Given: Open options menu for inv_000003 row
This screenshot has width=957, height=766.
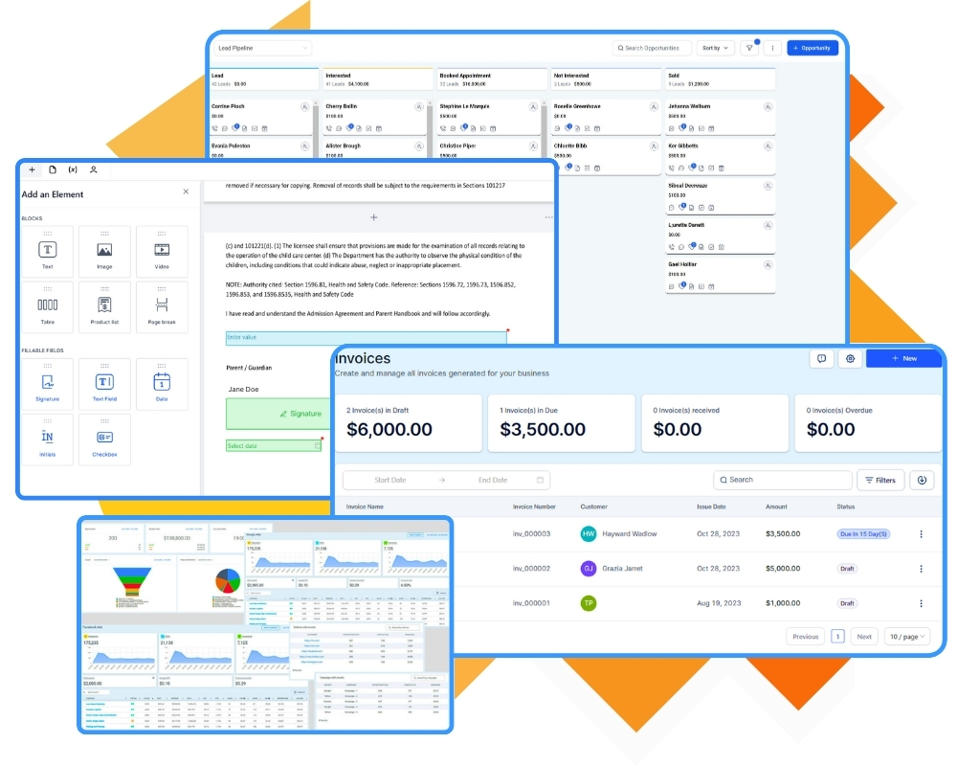Looking at the screenshot, I should pyautogui.click(x=921, y=534).
